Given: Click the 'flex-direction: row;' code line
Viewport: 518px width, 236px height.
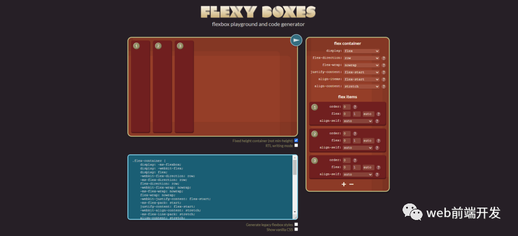Looking at the screenshot, I should tap(160, 183).
